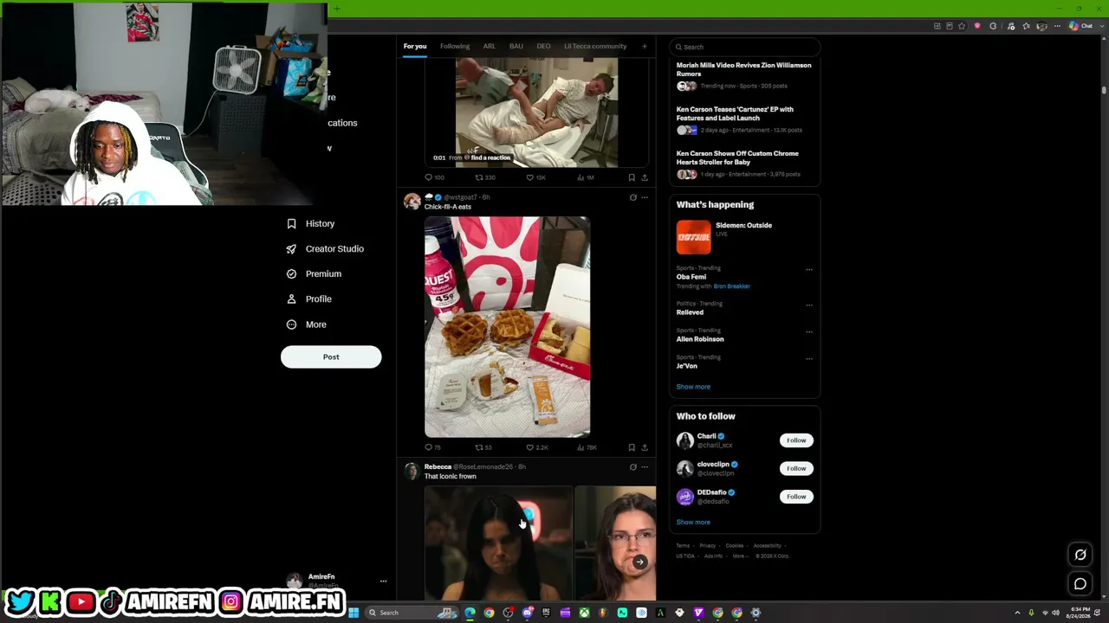Switch to the Following tab

455,46
